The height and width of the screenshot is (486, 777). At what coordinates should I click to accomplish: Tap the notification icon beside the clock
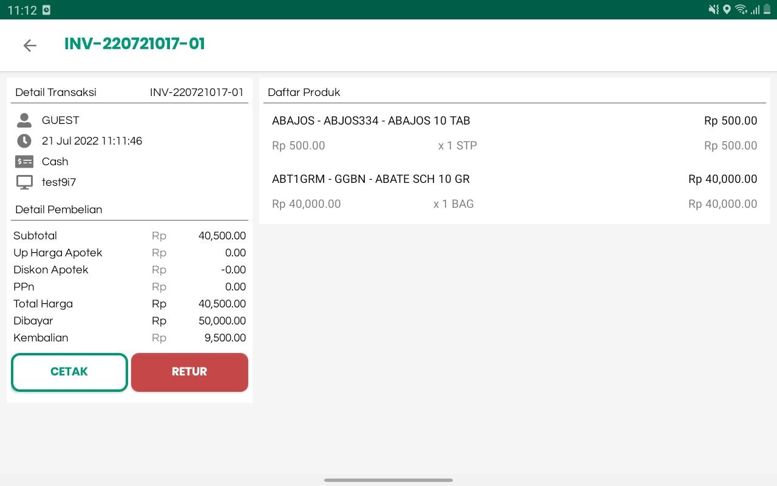click(47, 10)
